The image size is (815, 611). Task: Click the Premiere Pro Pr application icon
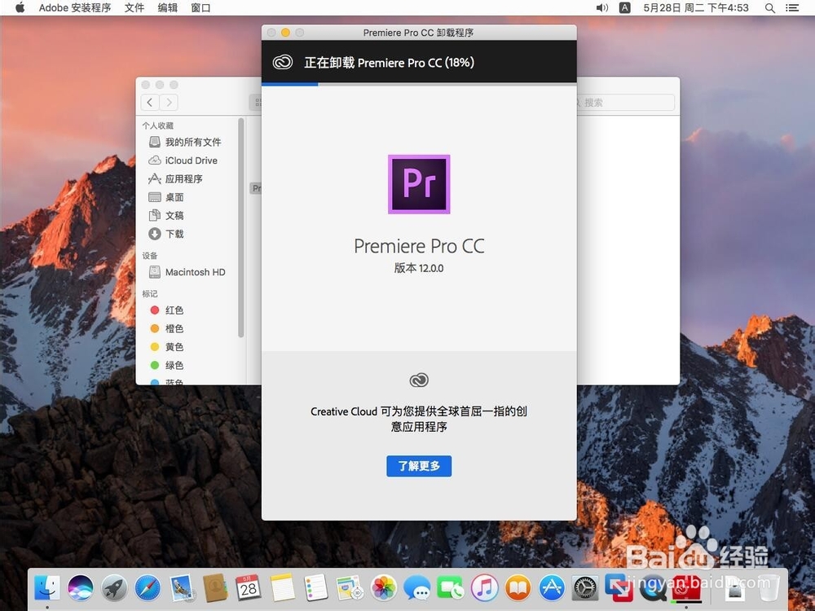(419, 184)
